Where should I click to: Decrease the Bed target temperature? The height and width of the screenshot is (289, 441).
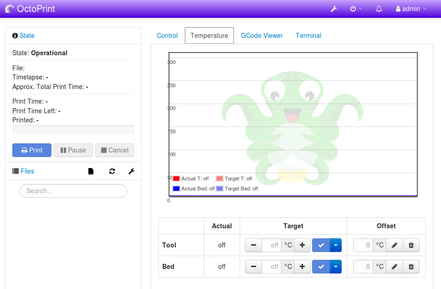(x=253, y=267)
